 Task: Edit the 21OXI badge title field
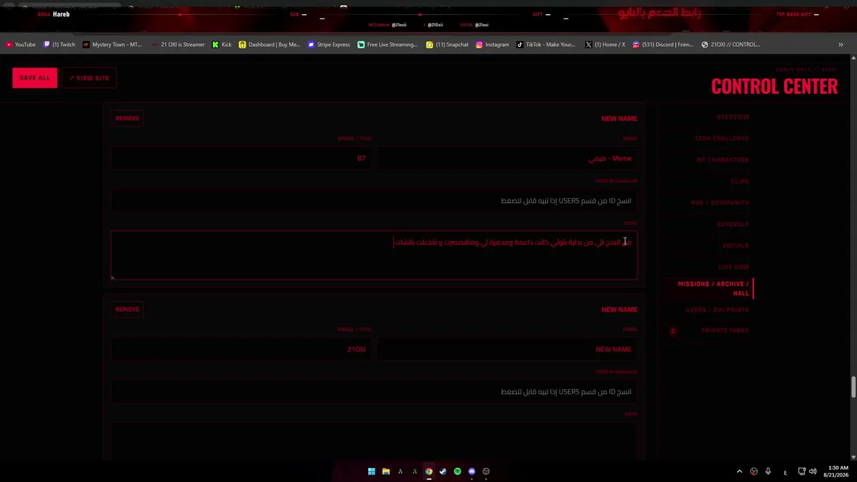click(241, 349)
